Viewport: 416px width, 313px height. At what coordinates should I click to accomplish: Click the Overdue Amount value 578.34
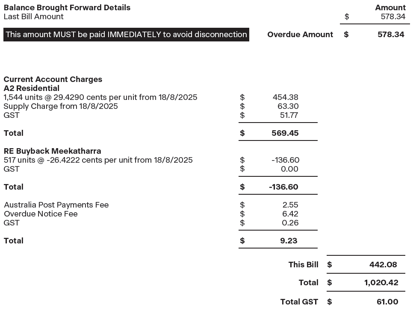390,35
